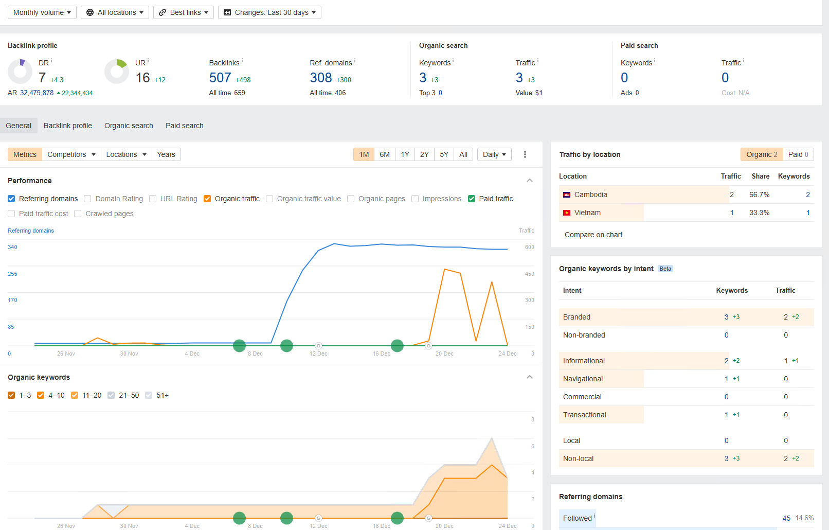This screenshot has height=530, width=829.
Task: Click the Informational intent row
Action: pyautogui.click(x=687, y=361)
